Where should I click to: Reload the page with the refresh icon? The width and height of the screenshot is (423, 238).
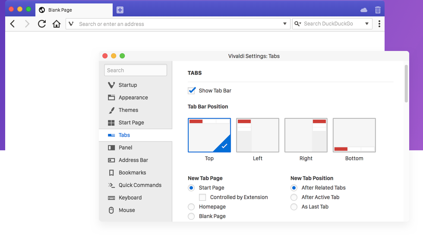coord(41,24)
